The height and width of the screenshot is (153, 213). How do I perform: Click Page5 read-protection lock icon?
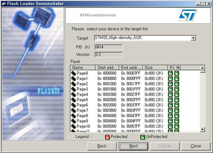click(x=170, y=100)
